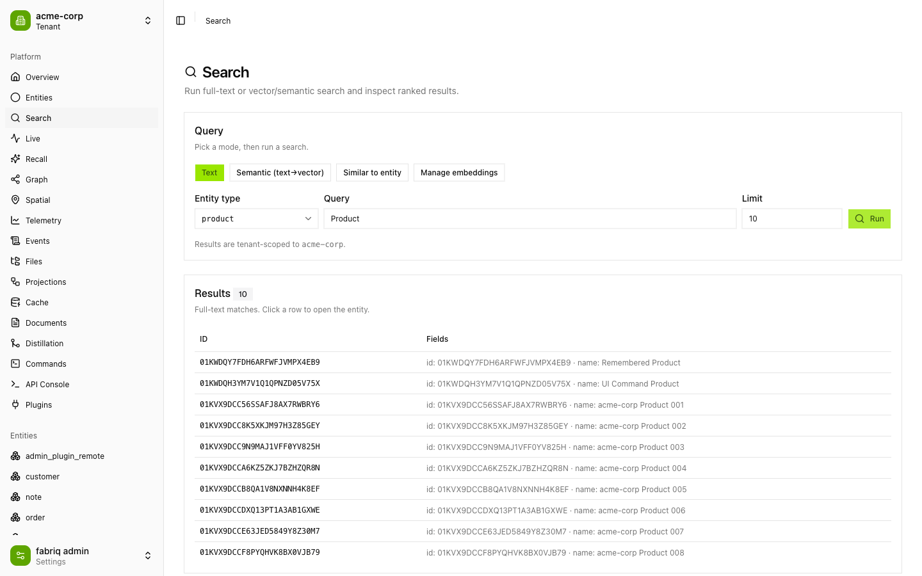
Task: Open the Manage embeddings tab
Action: (x=459, y=173)
